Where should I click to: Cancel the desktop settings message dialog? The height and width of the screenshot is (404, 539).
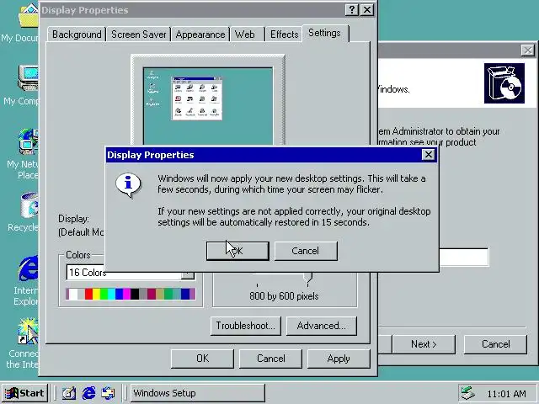click(306, 251)
